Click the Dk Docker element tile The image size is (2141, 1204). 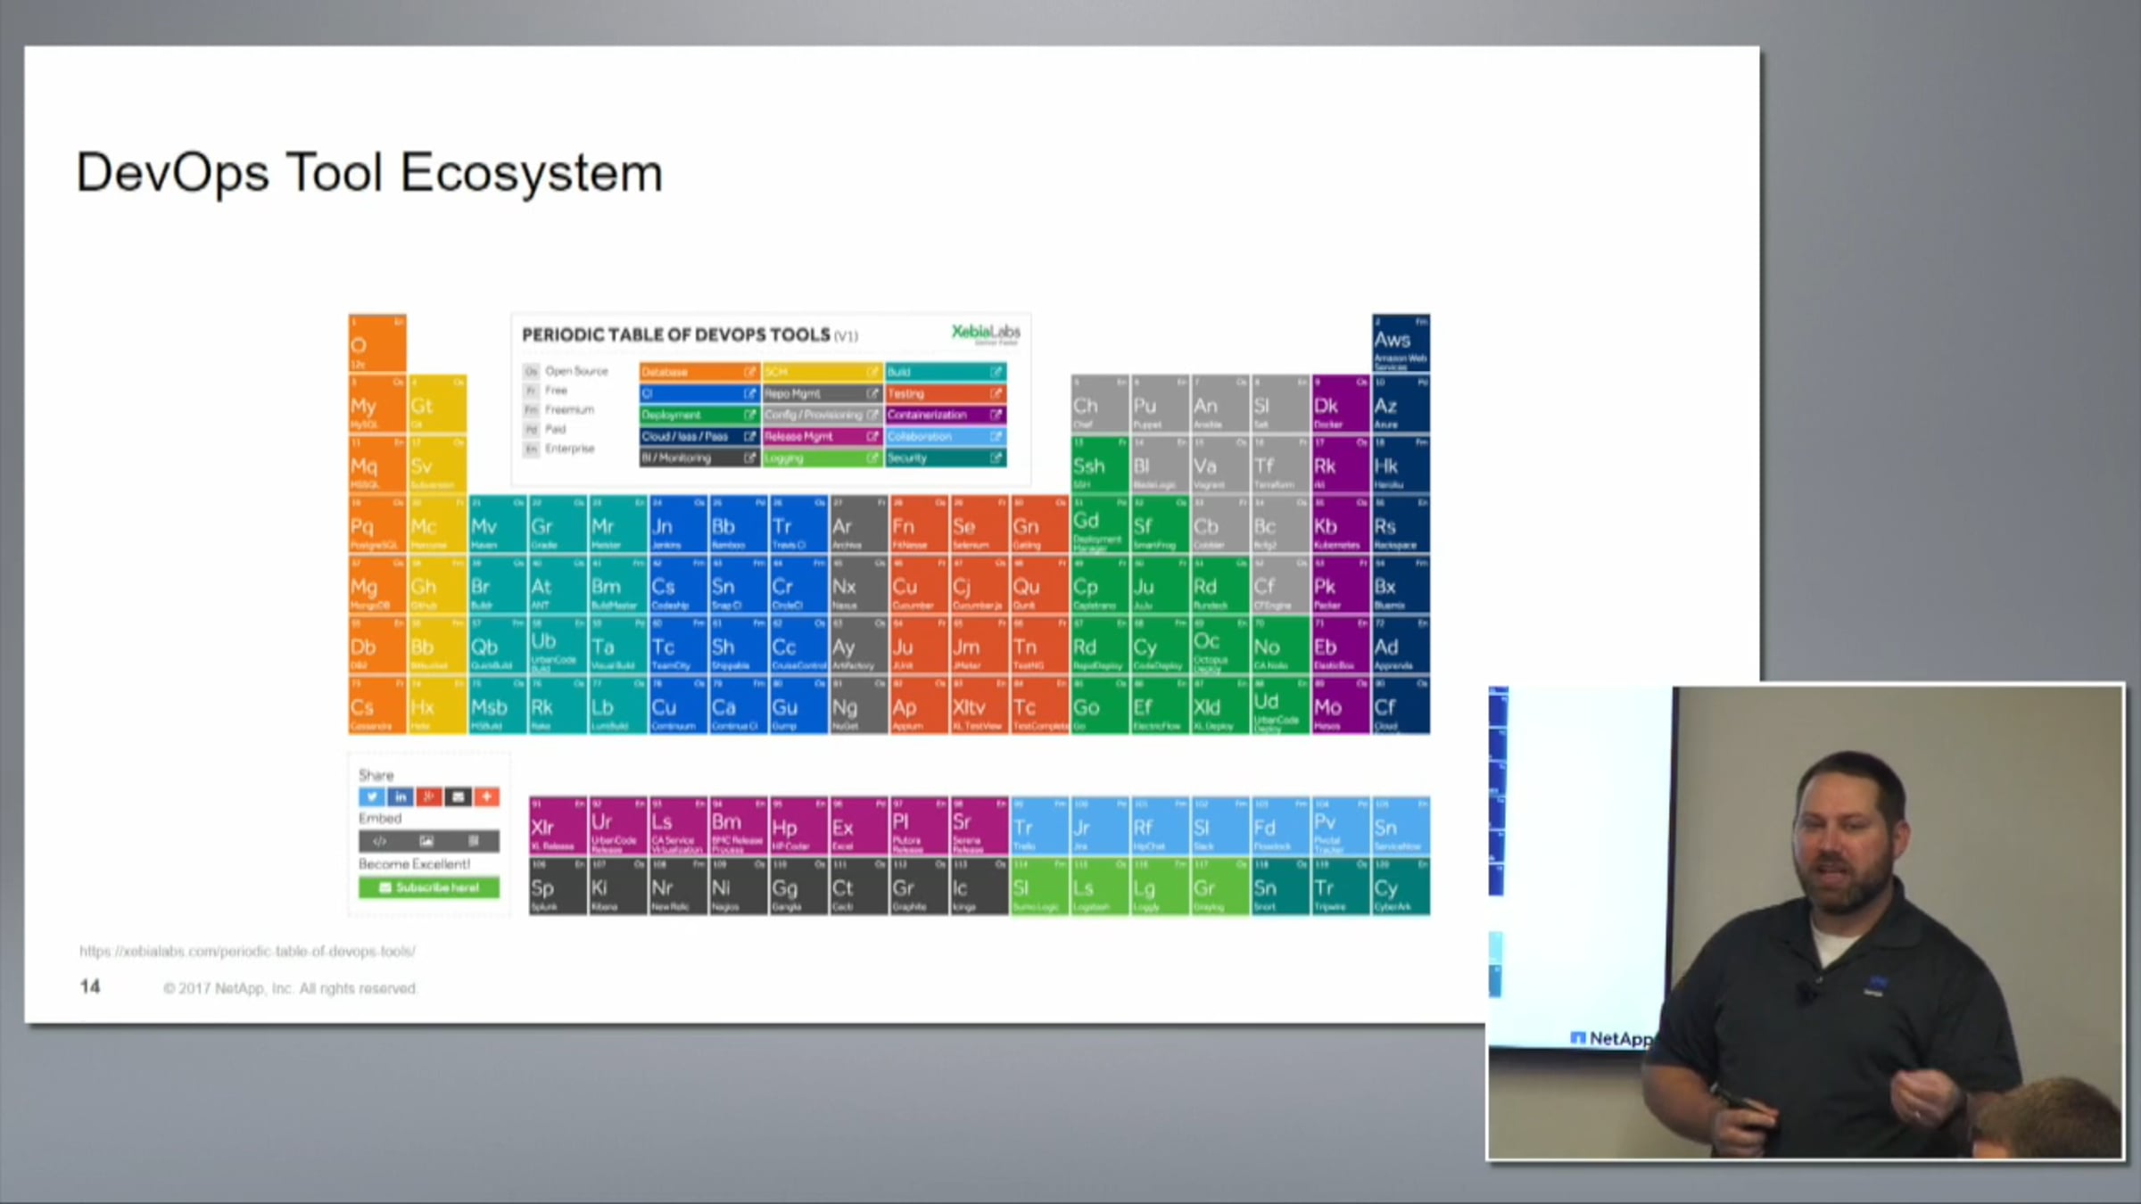click(1340, 404)
